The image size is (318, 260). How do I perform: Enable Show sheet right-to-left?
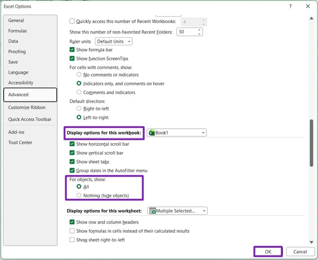tap(72, 239)
